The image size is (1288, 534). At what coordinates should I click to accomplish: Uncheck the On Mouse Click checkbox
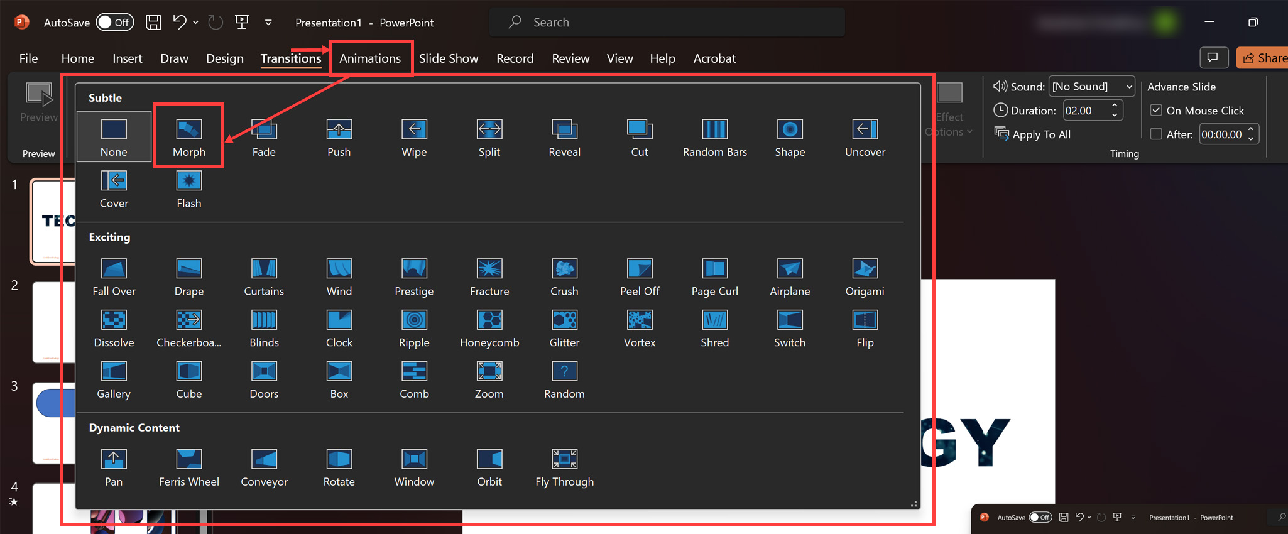1156,111
